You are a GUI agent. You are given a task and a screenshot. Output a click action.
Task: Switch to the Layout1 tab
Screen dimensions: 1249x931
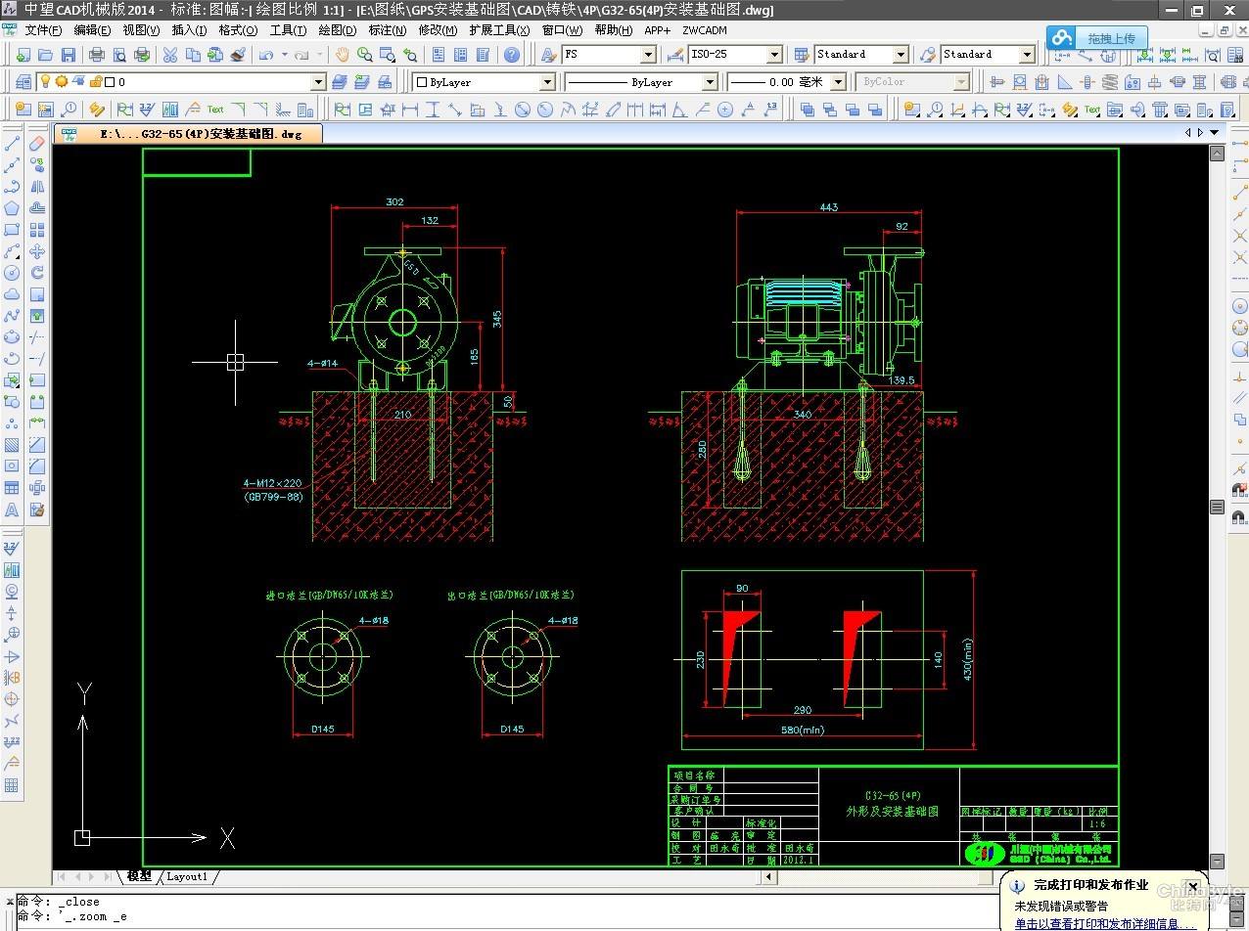(187, 876)
